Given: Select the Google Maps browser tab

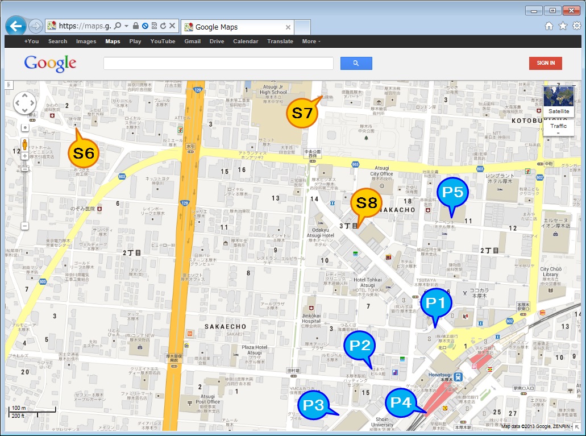Looking at the screenshot, I should click(x=238, y=27).
